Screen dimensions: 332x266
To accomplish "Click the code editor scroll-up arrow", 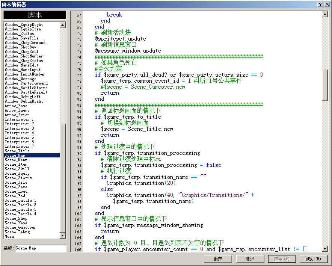I will point(324,14).
